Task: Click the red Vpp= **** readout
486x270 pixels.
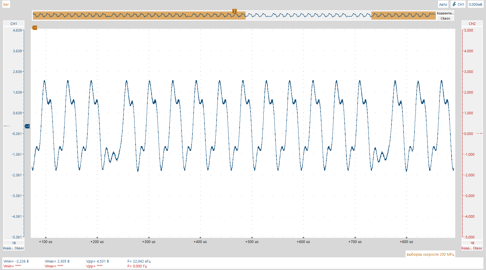Action: pos(94,266)
